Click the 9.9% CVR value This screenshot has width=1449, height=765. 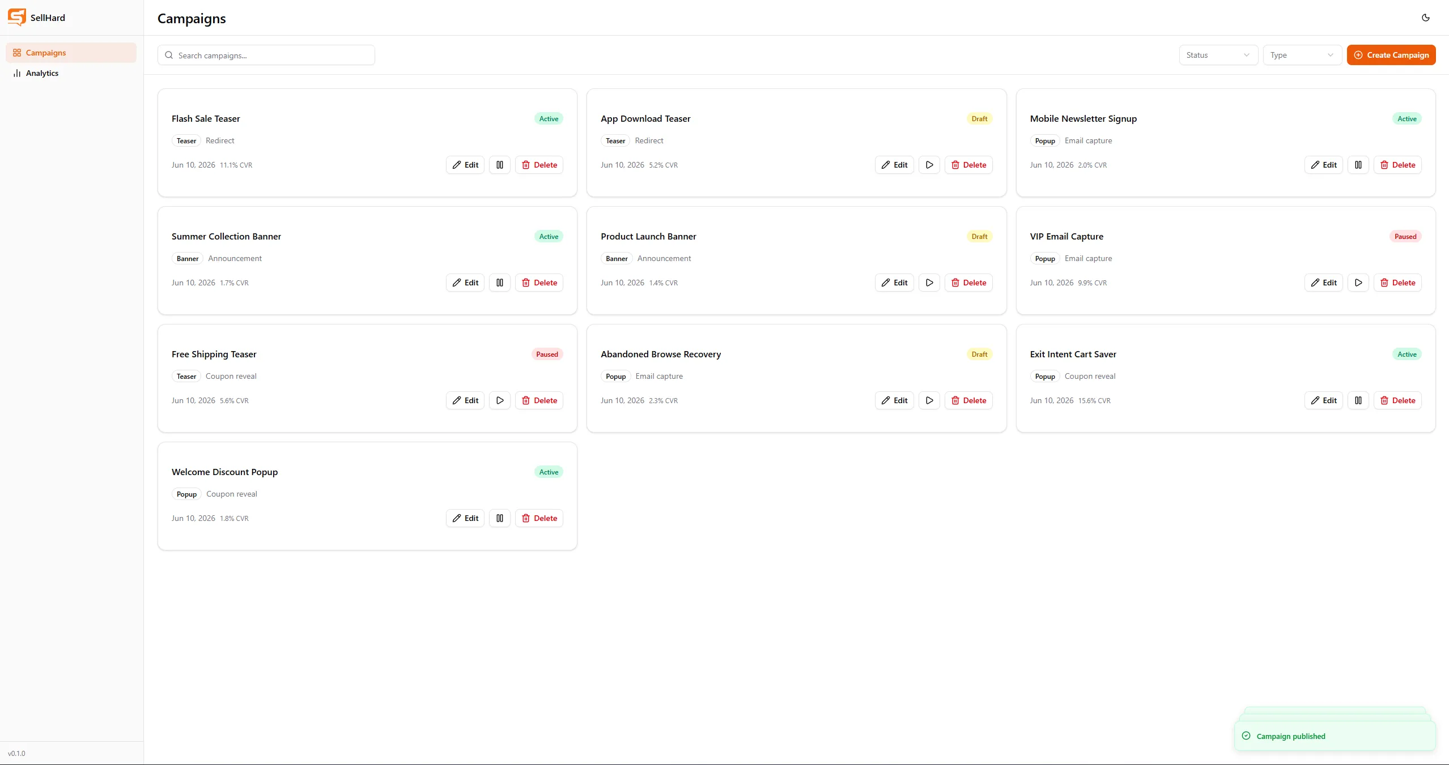(x=1092, y=283)
